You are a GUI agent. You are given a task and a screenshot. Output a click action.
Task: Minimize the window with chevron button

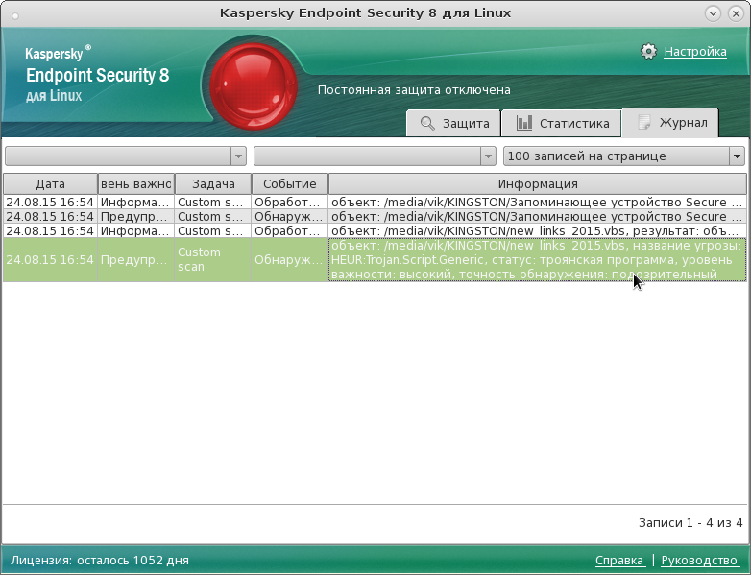click(x=714, y=13)
